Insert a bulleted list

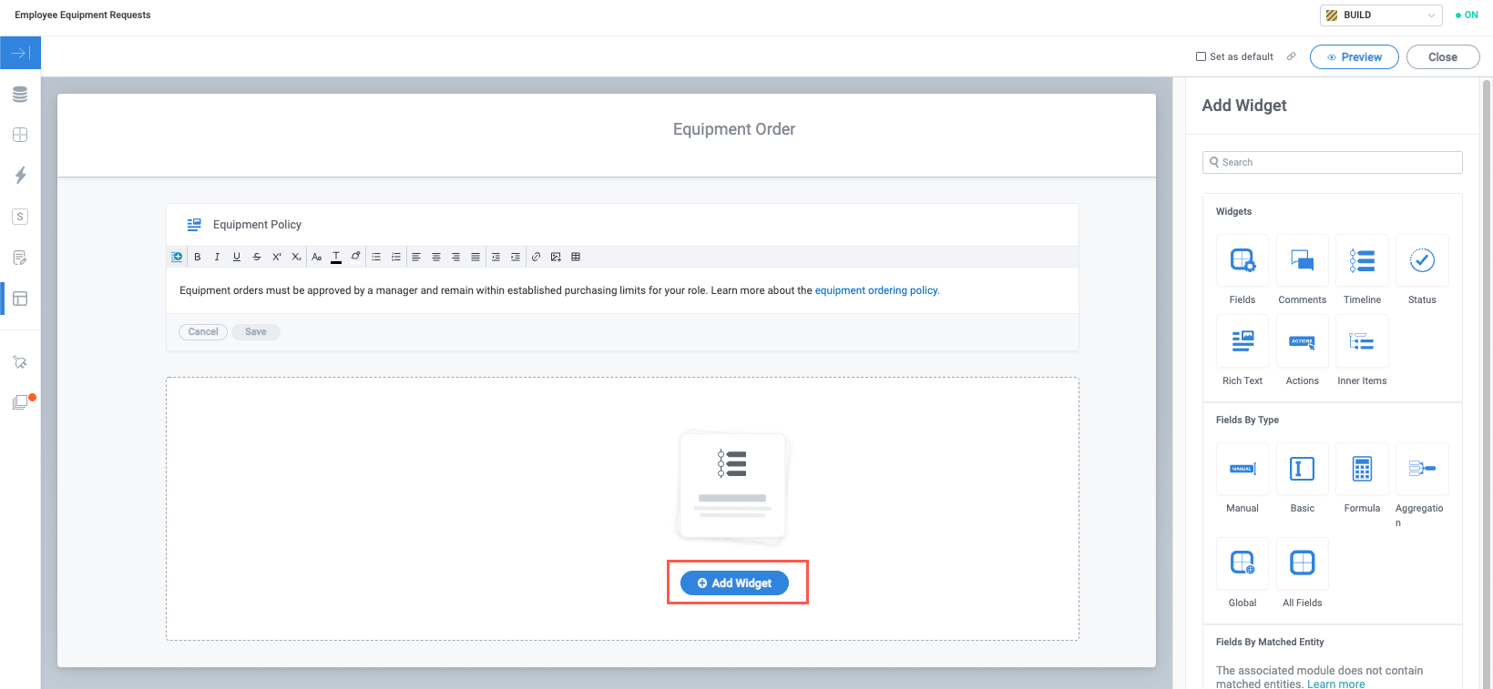coord(376,257)
